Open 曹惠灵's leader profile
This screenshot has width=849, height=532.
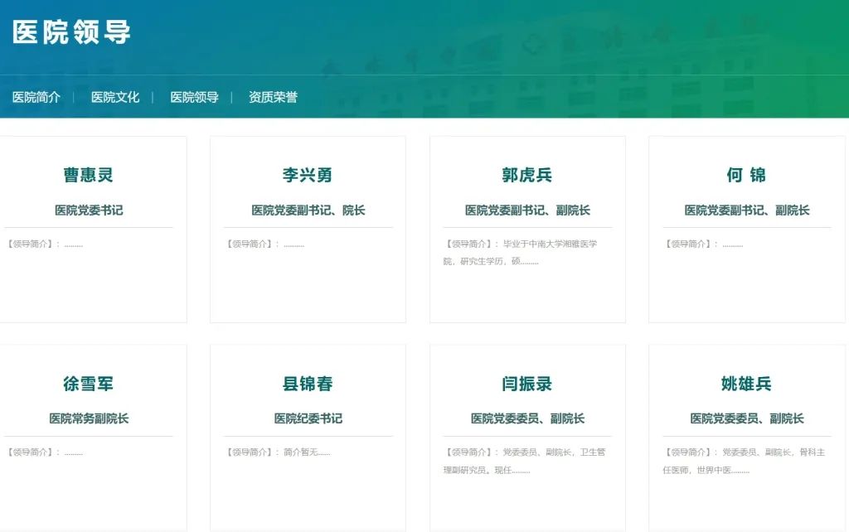pyautogui.click(x=88, y=175)
